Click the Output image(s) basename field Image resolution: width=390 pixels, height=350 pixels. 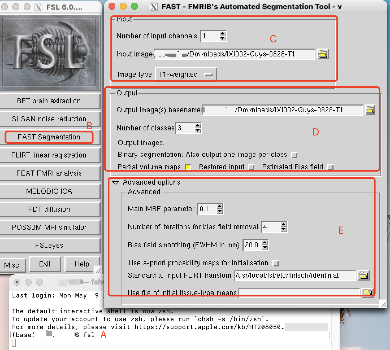[282, 110]
